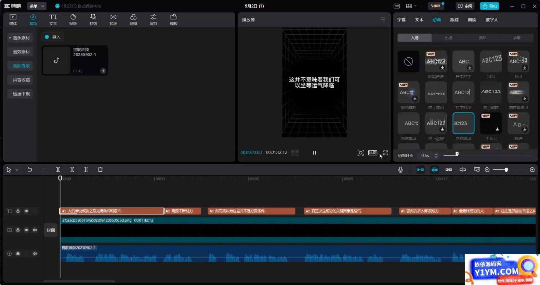Toggle clip linkage in timeline toolbar
The width and height of the screenshot is (540, 285).
click(449, 169)
